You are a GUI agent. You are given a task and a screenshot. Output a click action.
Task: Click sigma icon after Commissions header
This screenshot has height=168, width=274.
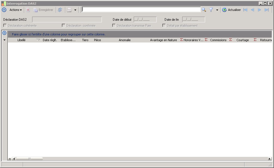[x=230, y=40]
